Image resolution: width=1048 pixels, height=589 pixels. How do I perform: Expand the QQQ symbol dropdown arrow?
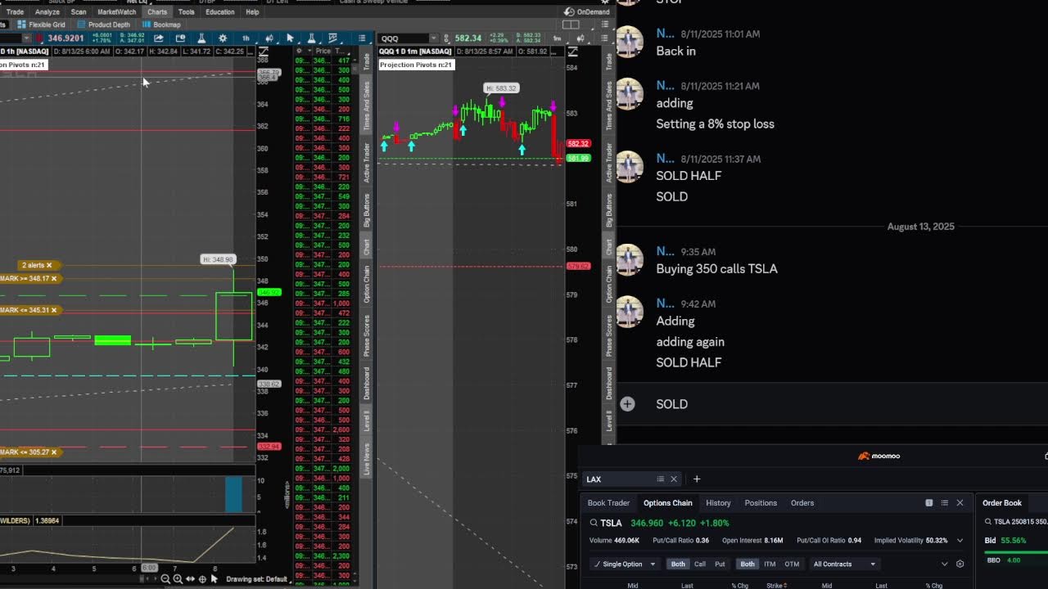point(434,38)
